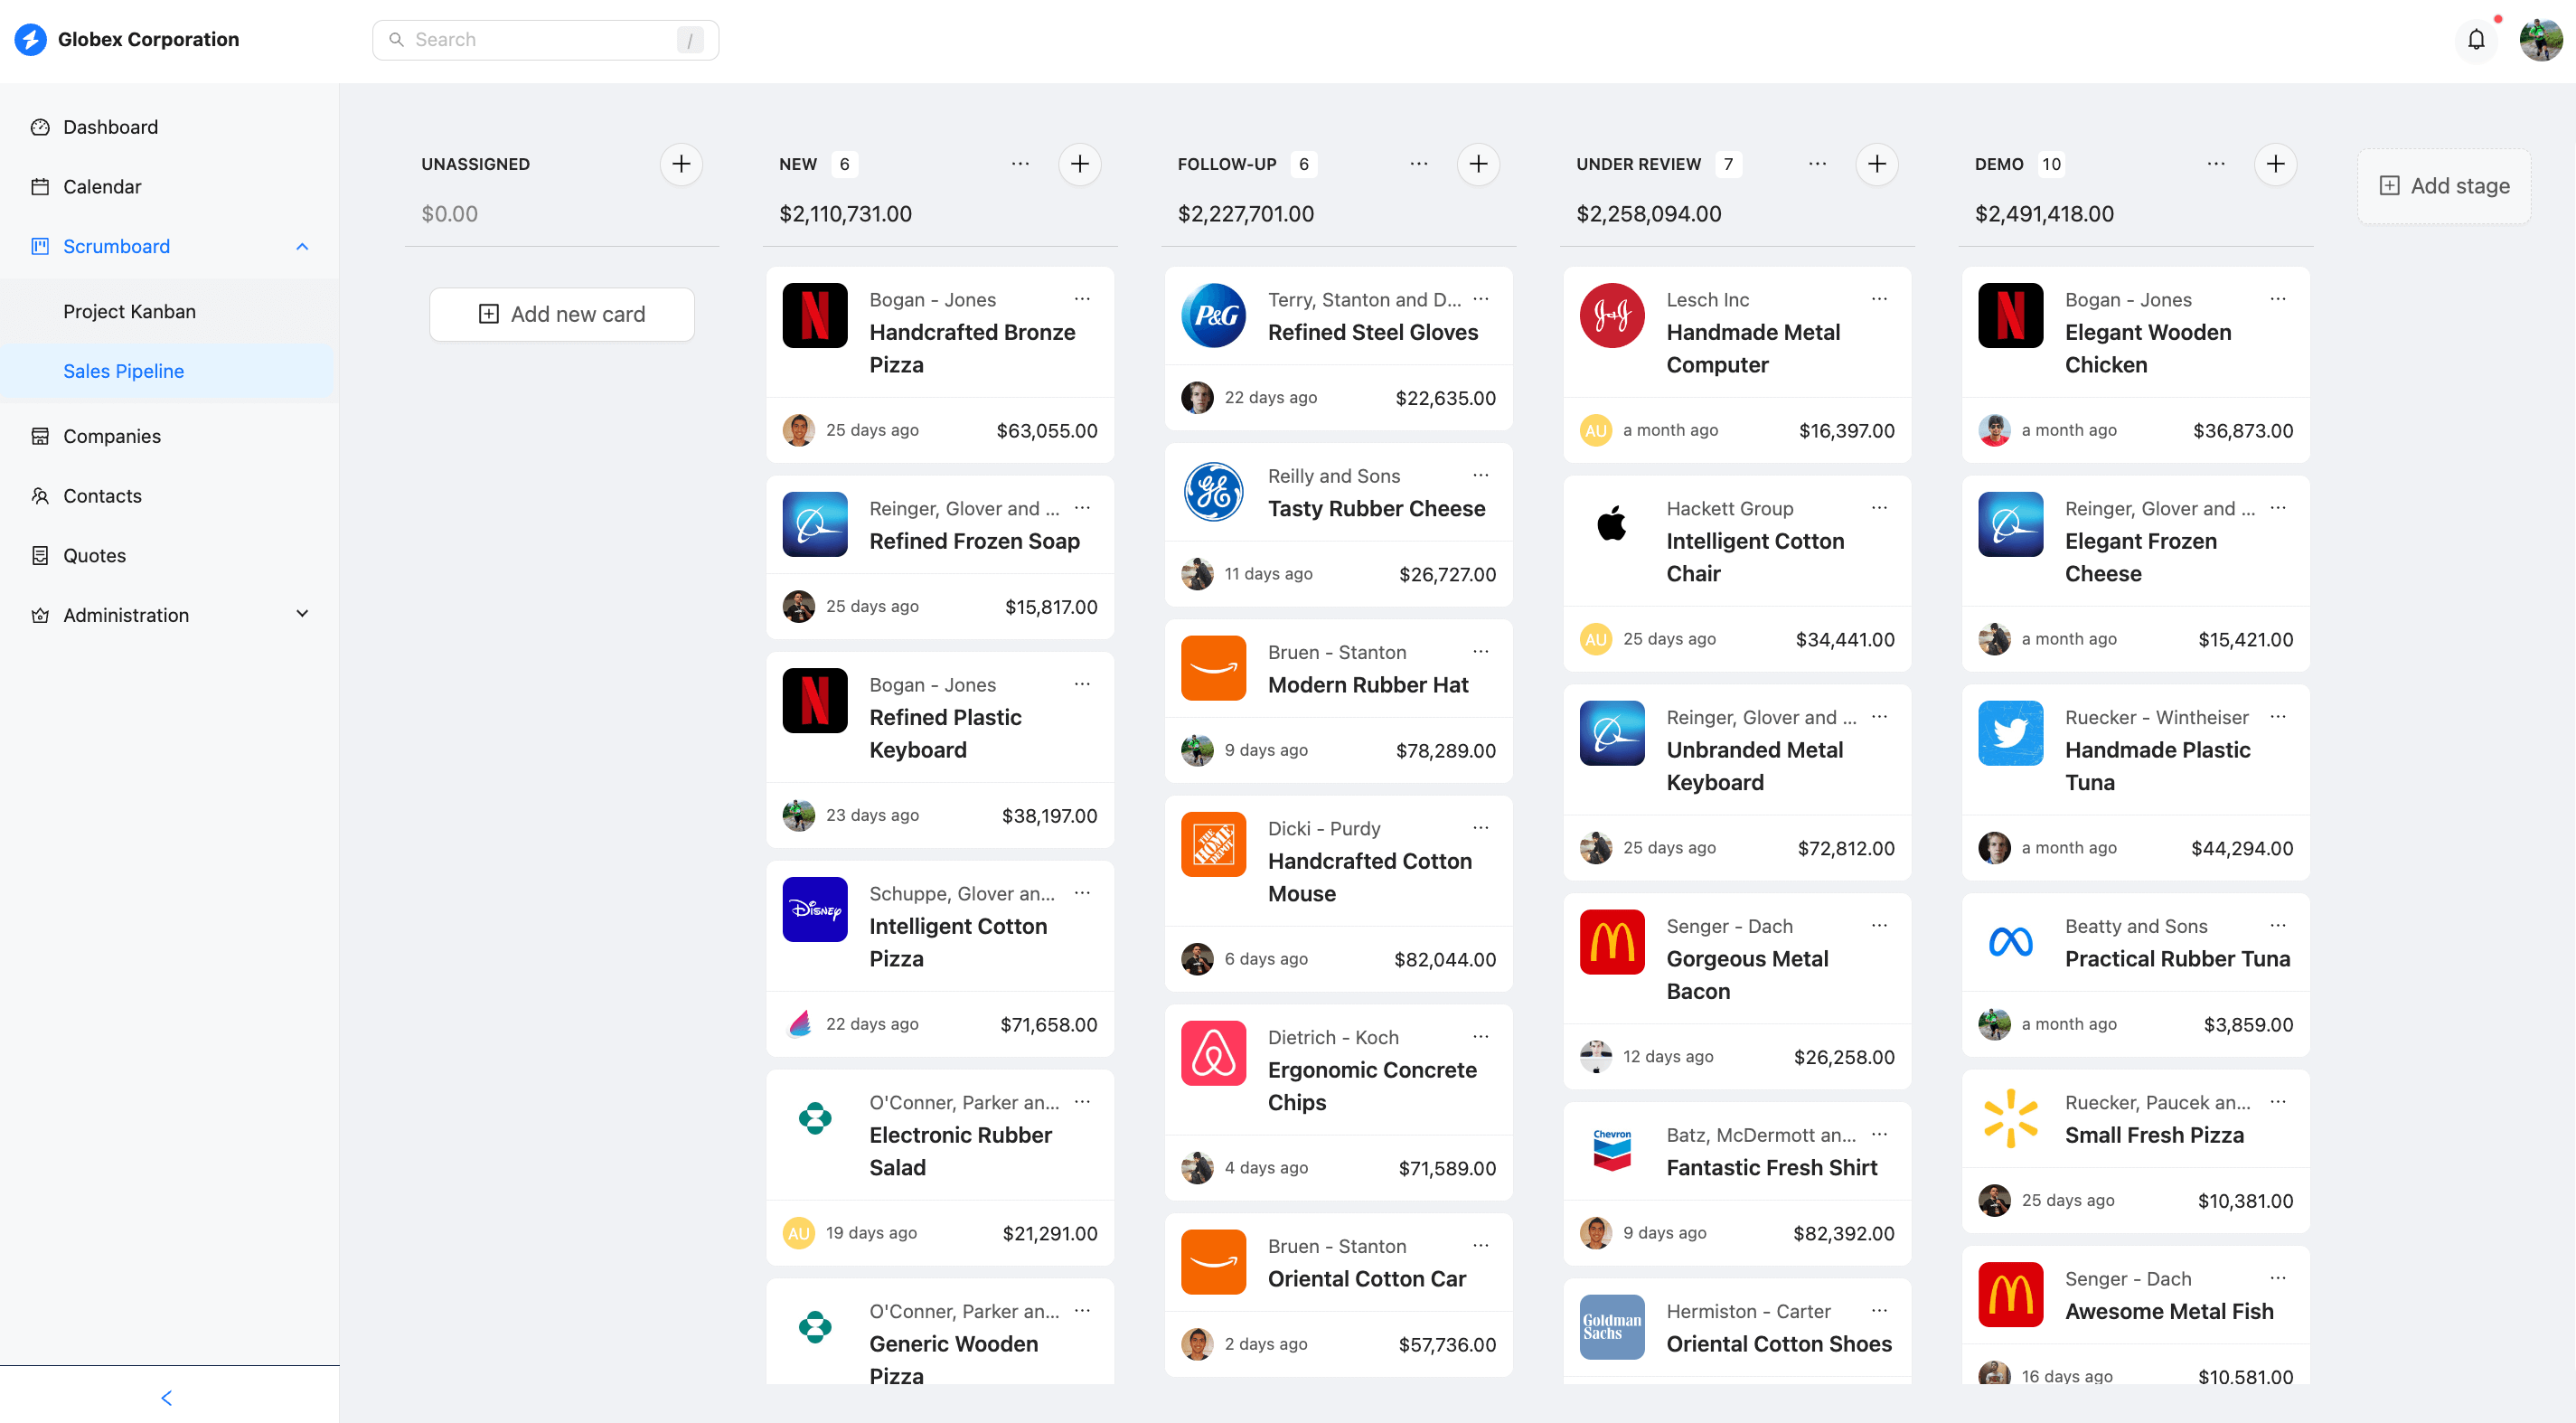Viewport: 2576px width, 1423px height.
Task: Click the Companies sidebar icon
Action: point(39,435)
